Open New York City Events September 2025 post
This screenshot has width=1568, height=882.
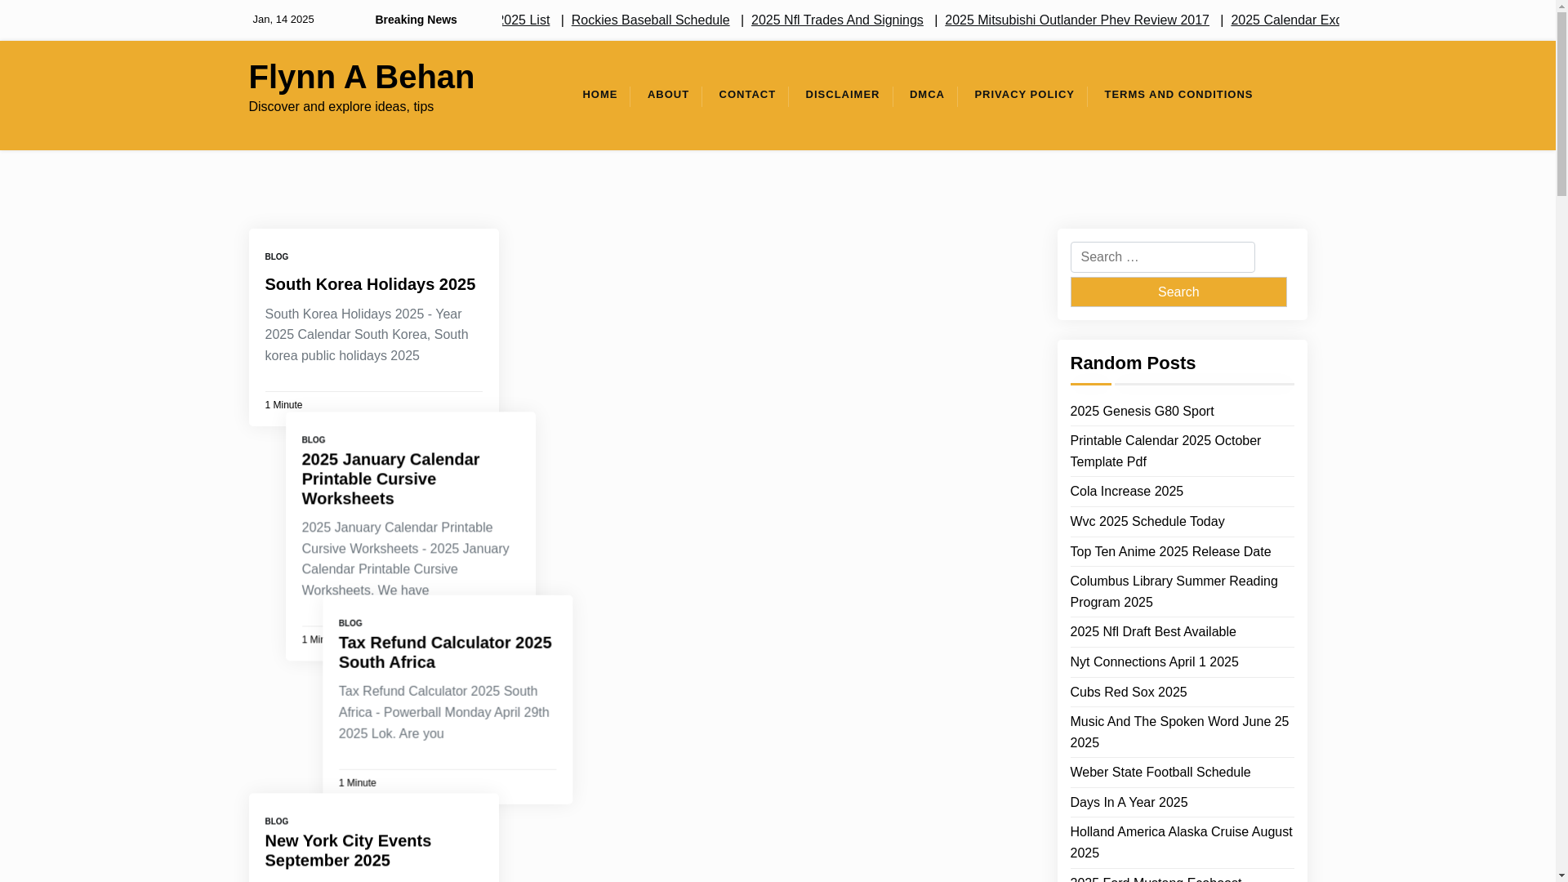point(348,850)
